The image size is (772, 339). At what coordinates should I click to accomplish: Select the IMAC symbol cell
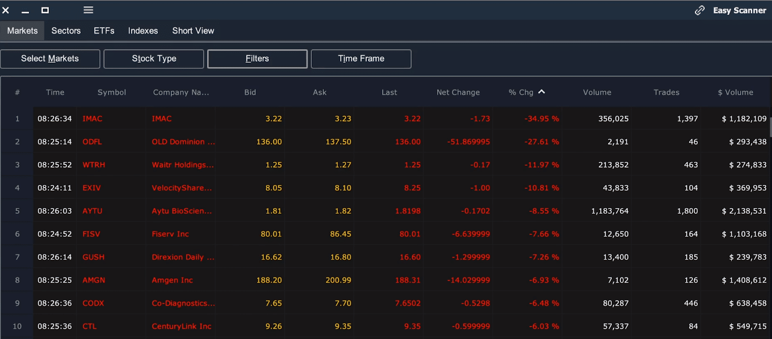pos(92,119)
